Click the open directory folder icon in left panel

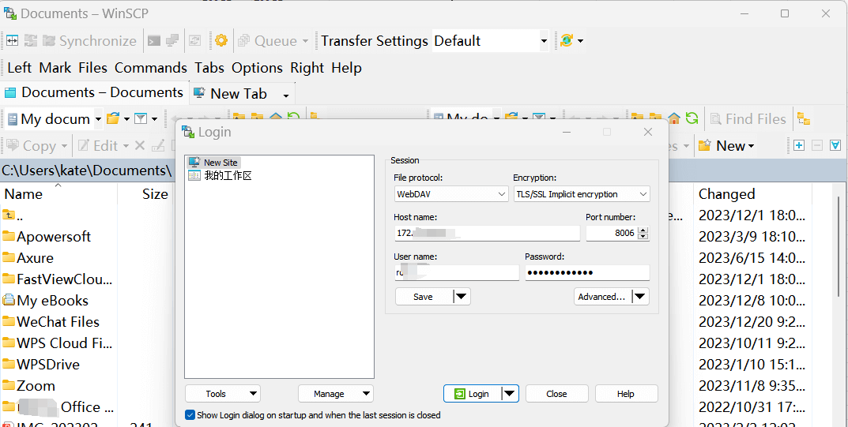113,118
